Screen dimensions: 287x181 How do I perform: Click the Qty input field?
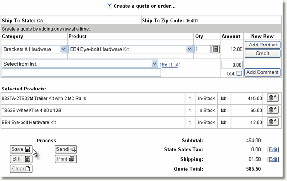tap(202, 49)
